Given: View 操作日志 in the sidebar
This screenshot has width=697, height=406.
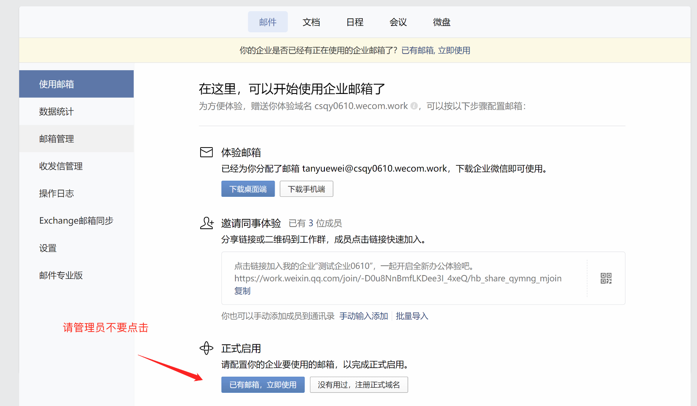Looking at the screenshot, I should click(57, 193).
